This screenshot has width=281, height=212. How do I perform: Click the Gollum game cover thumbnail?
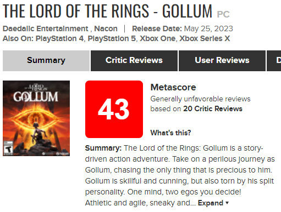(36, 118)
